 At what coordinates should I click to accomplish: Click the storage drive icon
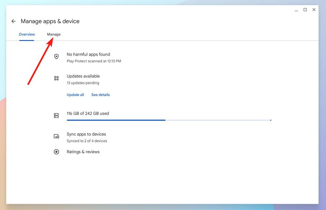tap(56, 116)
